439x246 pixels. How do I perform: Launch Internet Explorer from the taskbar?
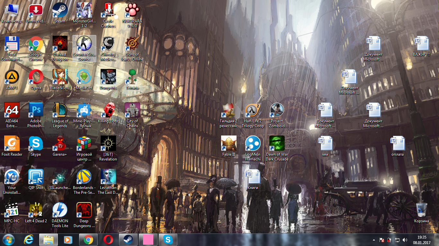tap(29, 240)
